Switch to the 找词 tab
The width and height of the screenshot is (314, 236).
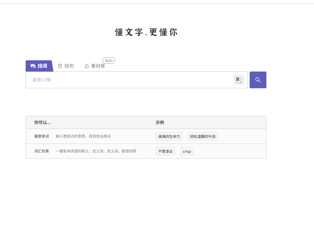tap(39, 66)
